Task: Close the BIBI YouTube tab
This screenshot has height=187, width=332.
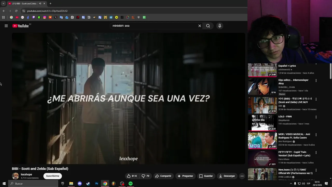Action: (44, 4)
